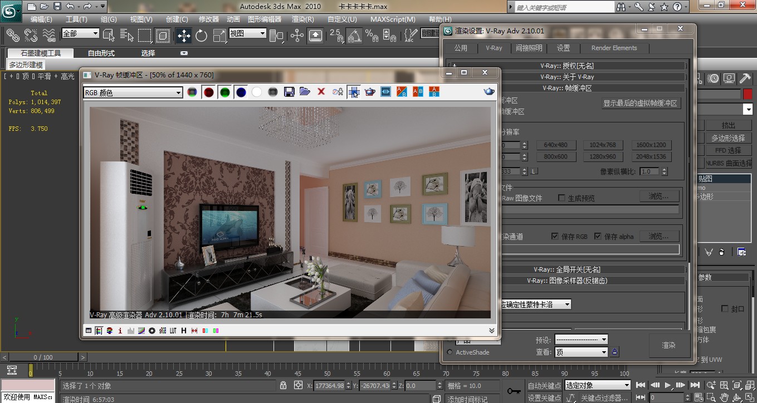The height and width of the screenshot is (403, 757).
Task: Toggle the Window/Crossing selection icon
Action: pos(163,36)
